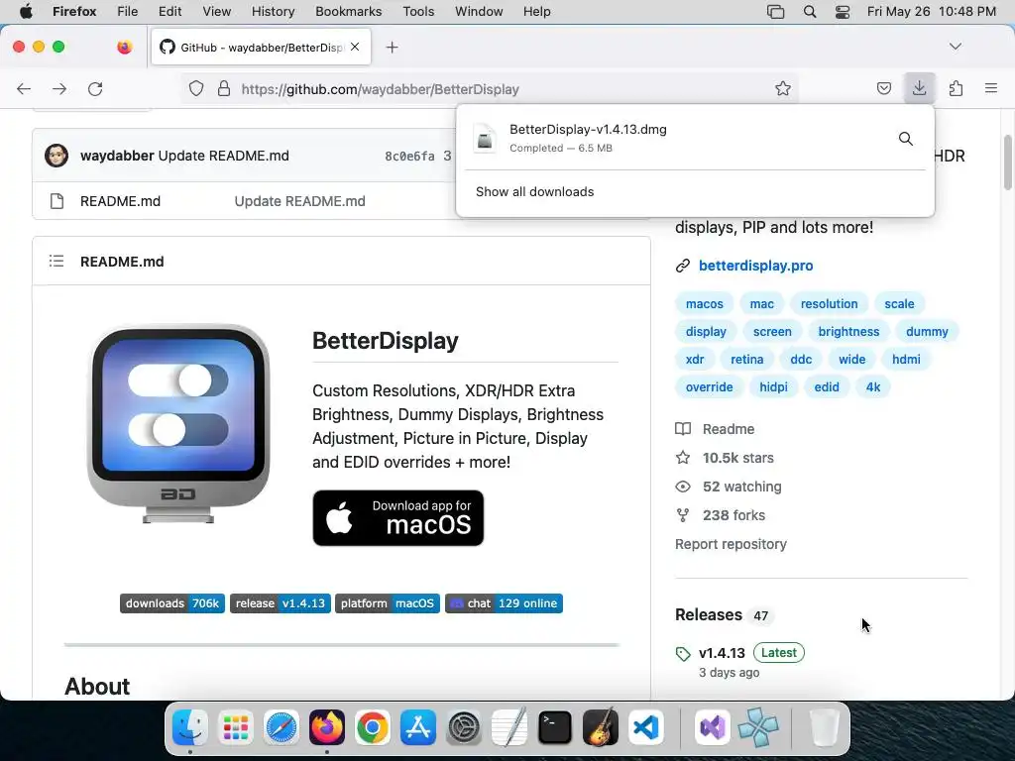Open the v1.4.13 Latest release
Image resolution: width=1015 pixels, height=761 pixels.
point(739,652)
